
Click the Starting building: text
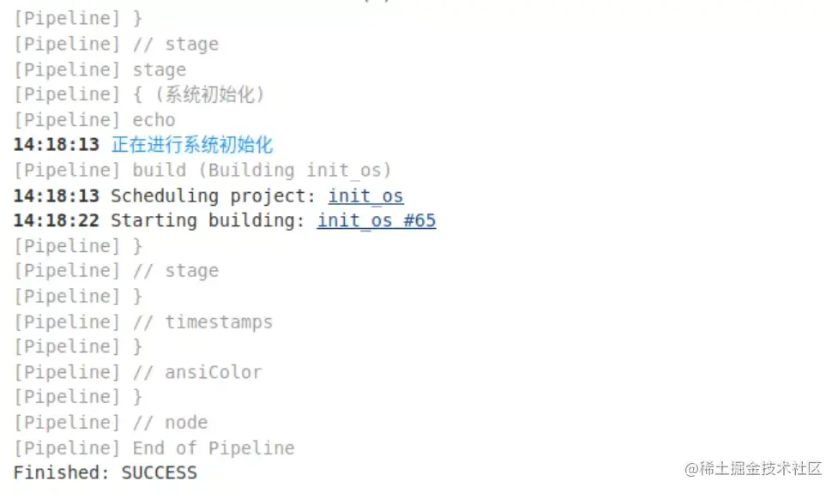[208, 220]
